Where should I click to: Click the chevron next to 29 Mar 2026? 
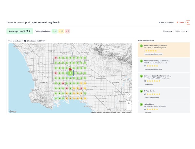pyautogui.click(x=187, y=31)
